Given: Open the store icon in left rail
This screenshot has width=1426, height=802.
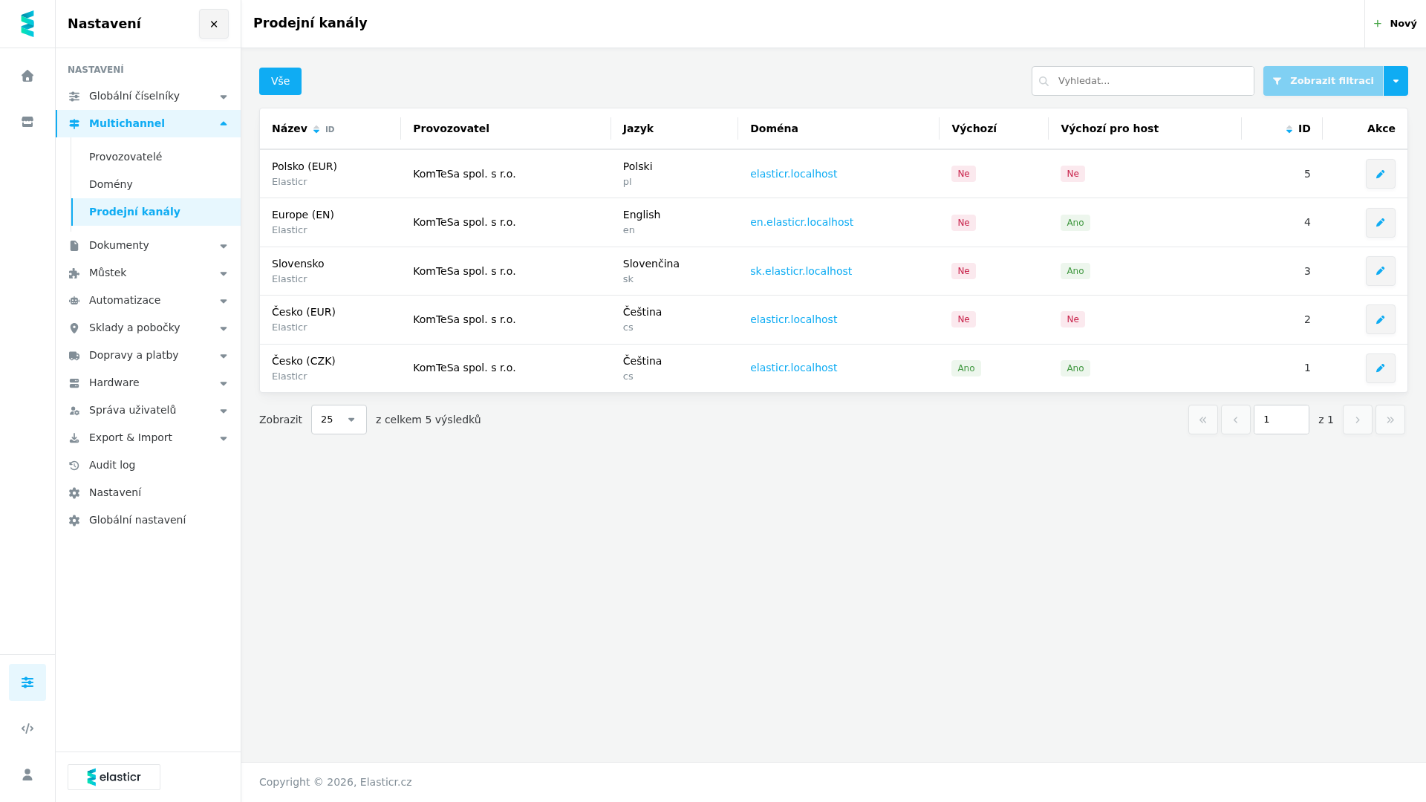Looking at the screenshot, I should [x=27, y=122].
